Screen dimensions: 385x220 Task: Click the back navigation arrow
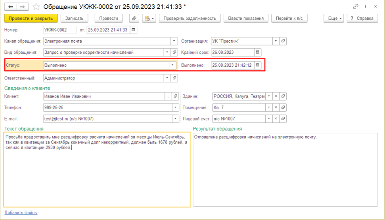[x=11, y=7]
